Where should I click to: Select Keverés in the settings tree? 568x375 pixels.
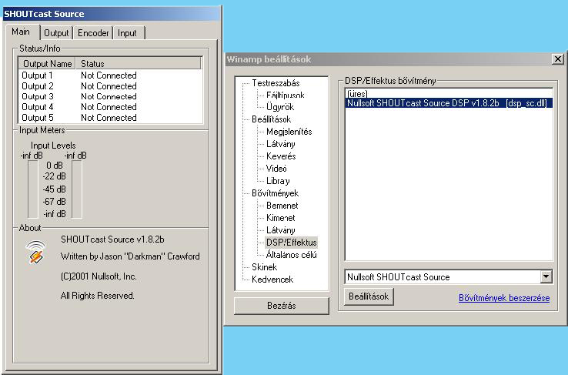tap(281, 156)
